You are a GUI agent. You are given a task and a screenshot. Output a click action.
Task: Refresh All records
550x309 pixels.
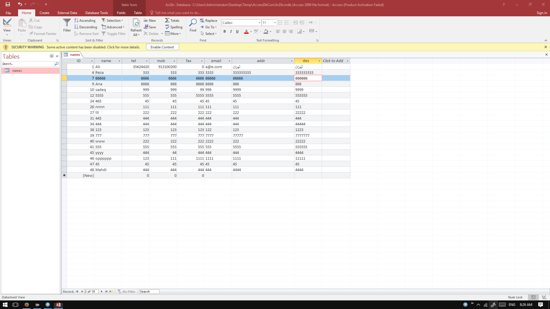[x=136, y=27]
